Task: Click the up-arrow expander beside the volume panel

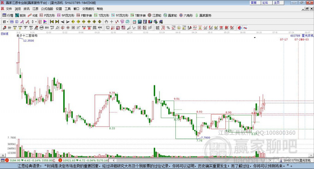Action: (x=3, y=155)
